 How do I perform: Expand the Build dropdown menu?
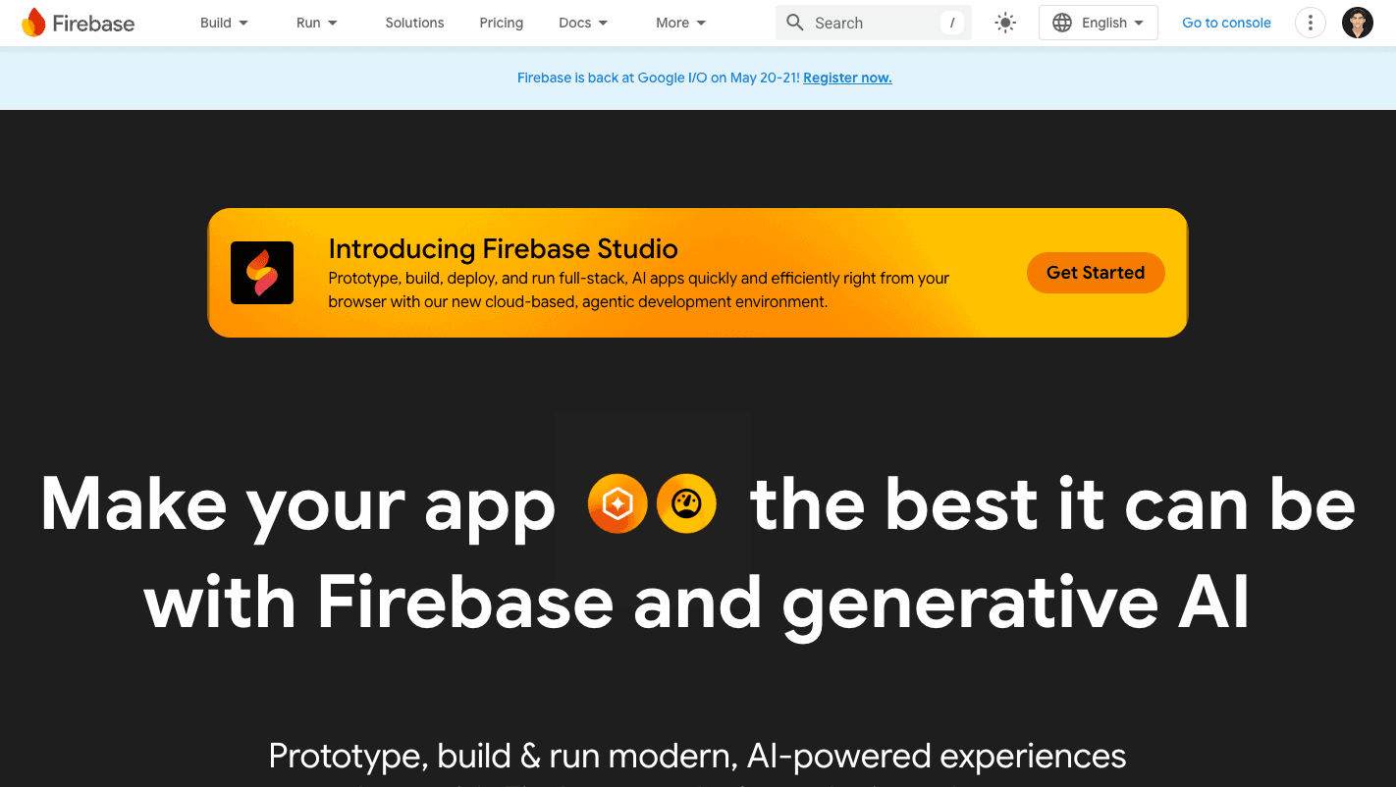tap(224, 23)
